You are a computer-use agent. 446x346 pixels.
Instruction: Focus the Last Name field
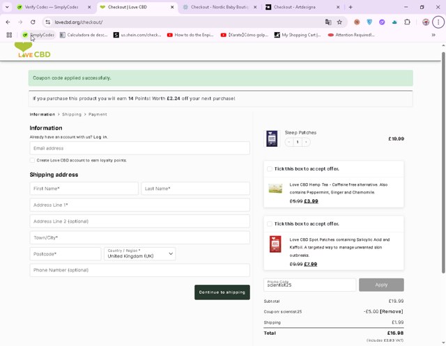click(x=195, y=189)
